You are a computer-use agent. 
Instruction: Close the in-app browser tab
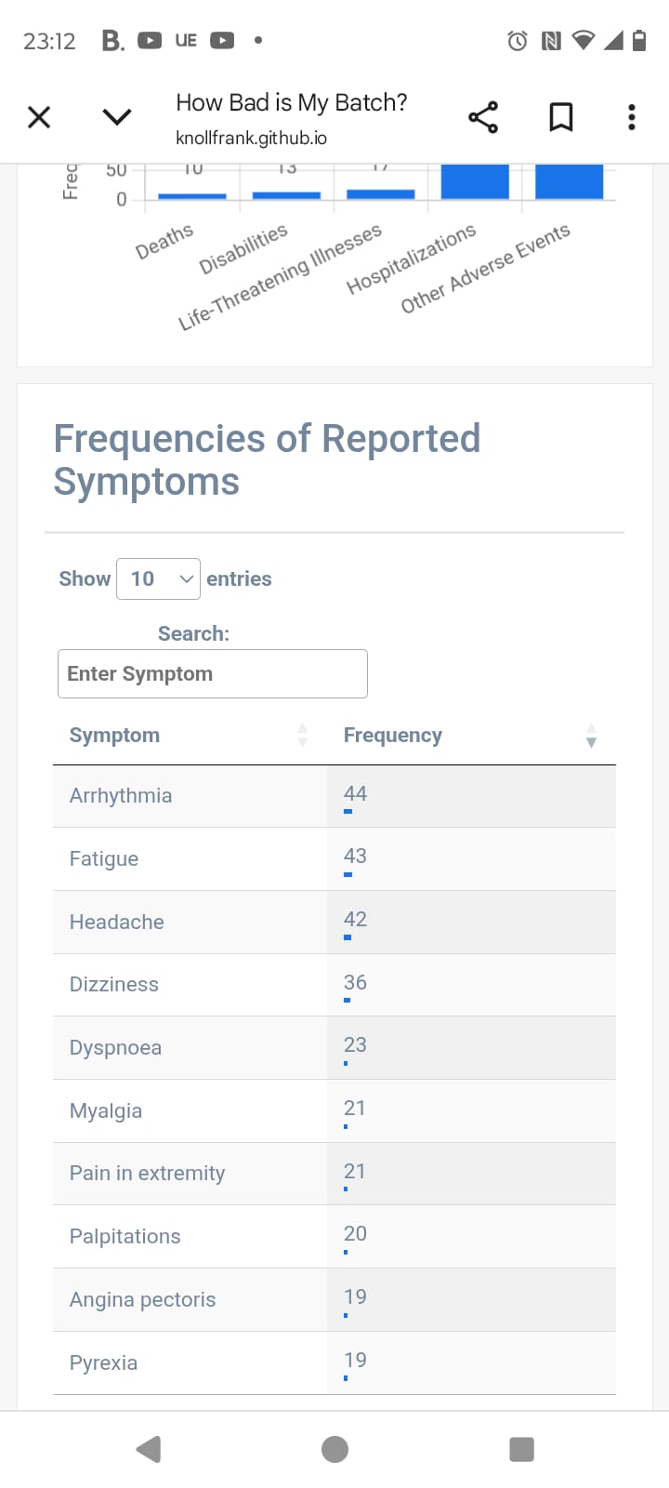point(39,117)
